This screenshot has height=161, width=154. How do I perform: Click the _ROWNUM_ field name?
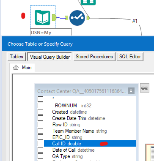[x=66, y=105]
